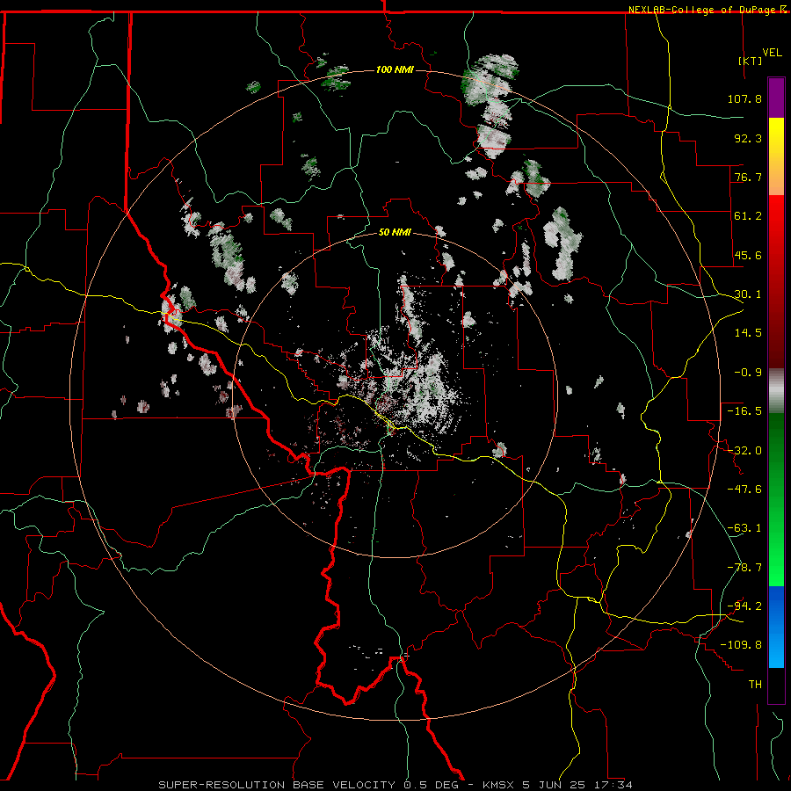Click the 76.7 velocity scale value
Screen dimensions: 791x791
point(748,177)
